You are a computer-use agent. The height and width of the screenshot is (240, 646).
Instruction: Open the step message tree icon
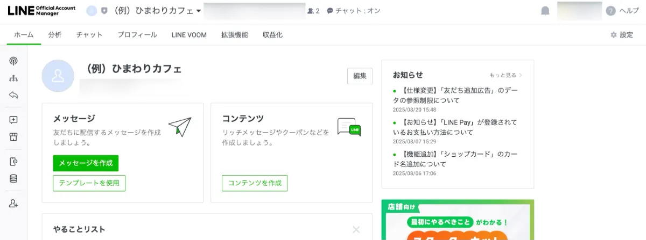point(14,78)
